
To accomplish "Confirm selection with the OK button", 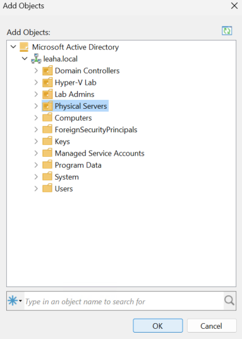I will (x=158, y=326).
